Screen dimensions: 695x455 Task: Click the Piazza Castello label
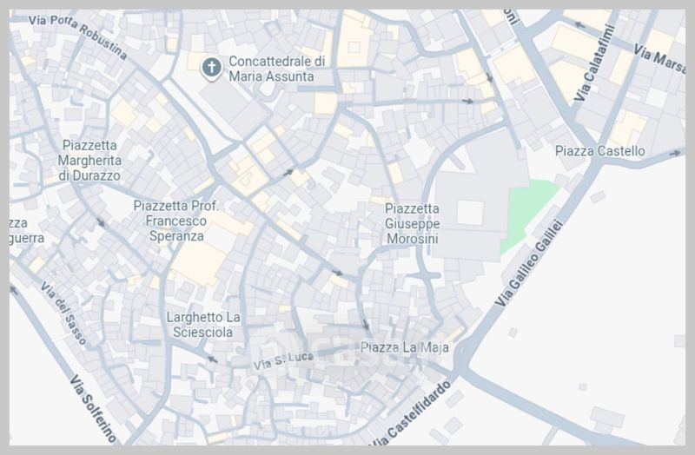pos(599,151)
